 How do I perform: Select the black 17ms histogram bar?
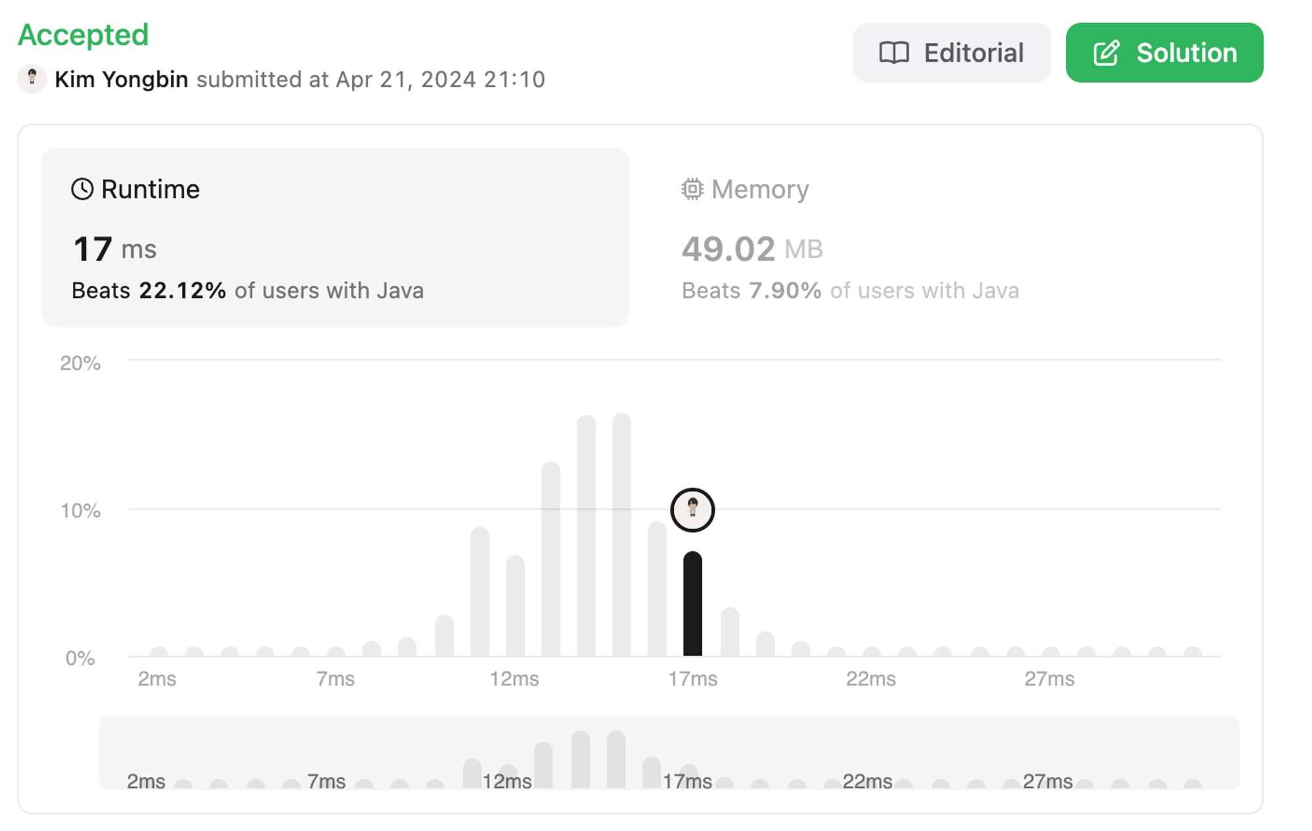click(x=693, y=604)
